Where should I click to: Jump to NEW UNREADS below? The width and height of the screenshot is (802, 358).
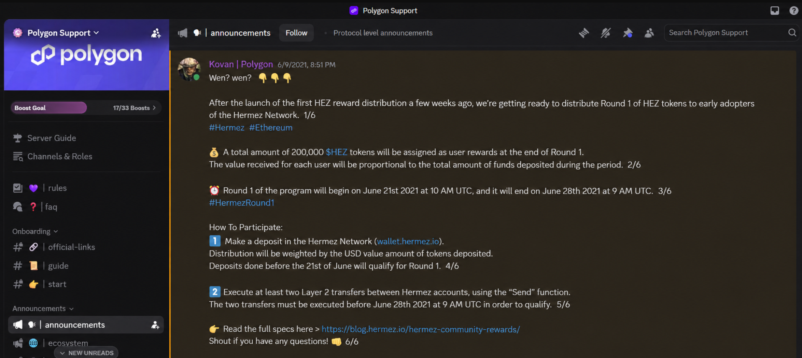coord(86,353)
